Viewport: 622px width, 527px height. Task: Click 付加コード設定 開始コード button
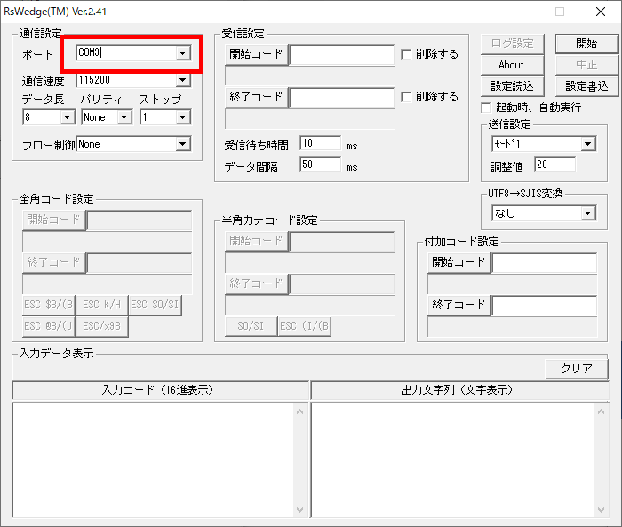point(459,262)
